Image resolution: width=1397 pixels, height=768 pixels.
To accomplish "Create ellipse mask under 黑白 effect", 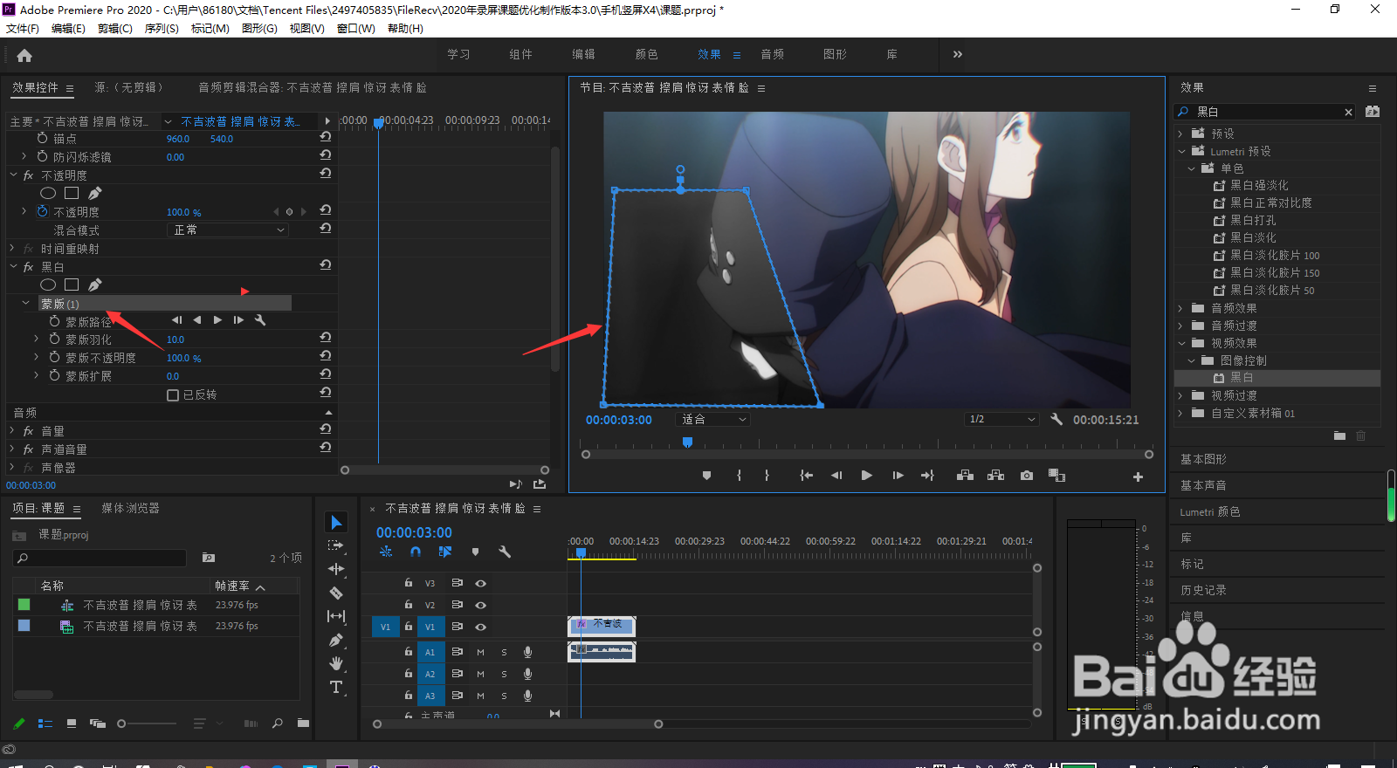I will point(48,285).
